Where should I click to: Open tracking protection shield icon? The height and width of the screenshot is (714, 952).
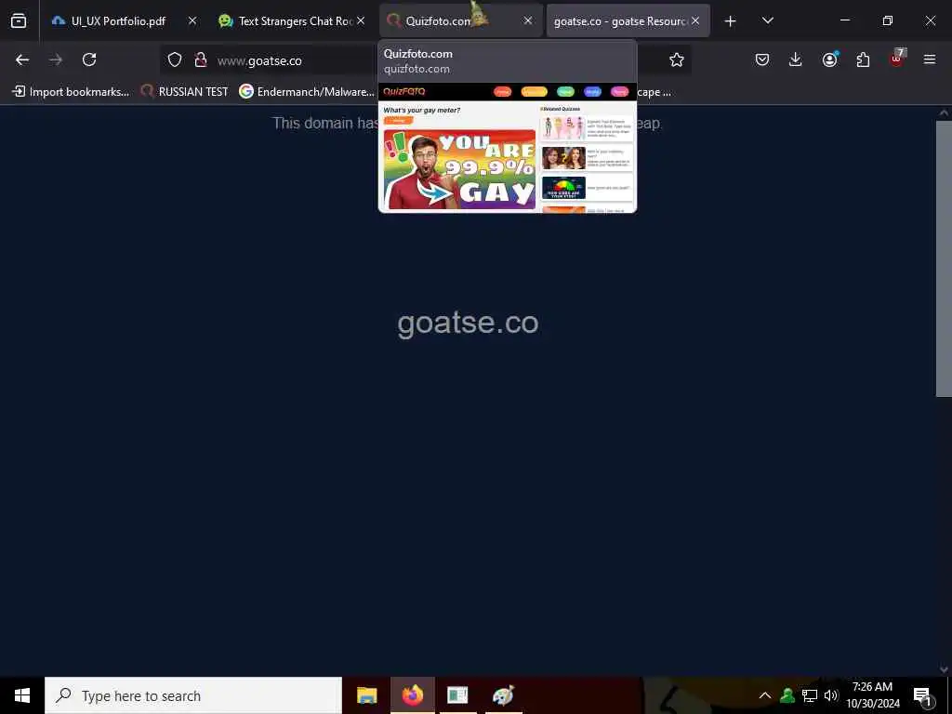(175, 59)
